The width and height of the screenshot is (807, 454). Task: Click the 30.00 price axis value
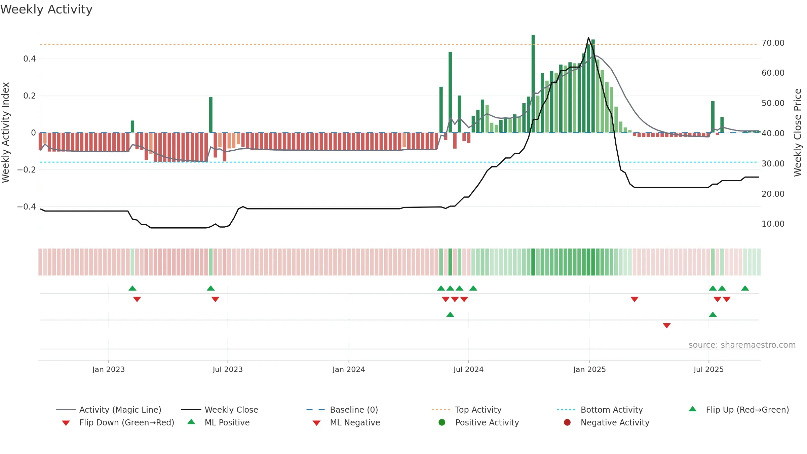pos(773,164)
